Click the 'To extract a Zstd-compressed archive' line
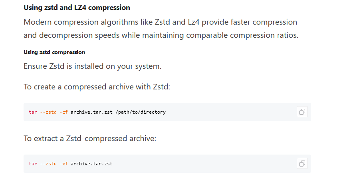347x182 pixels. (x=90, y=138)
